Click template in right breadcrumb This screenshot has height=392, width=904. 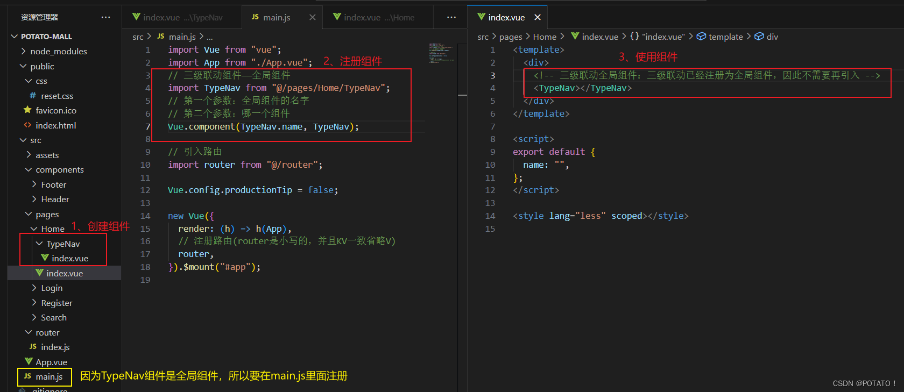725,37
